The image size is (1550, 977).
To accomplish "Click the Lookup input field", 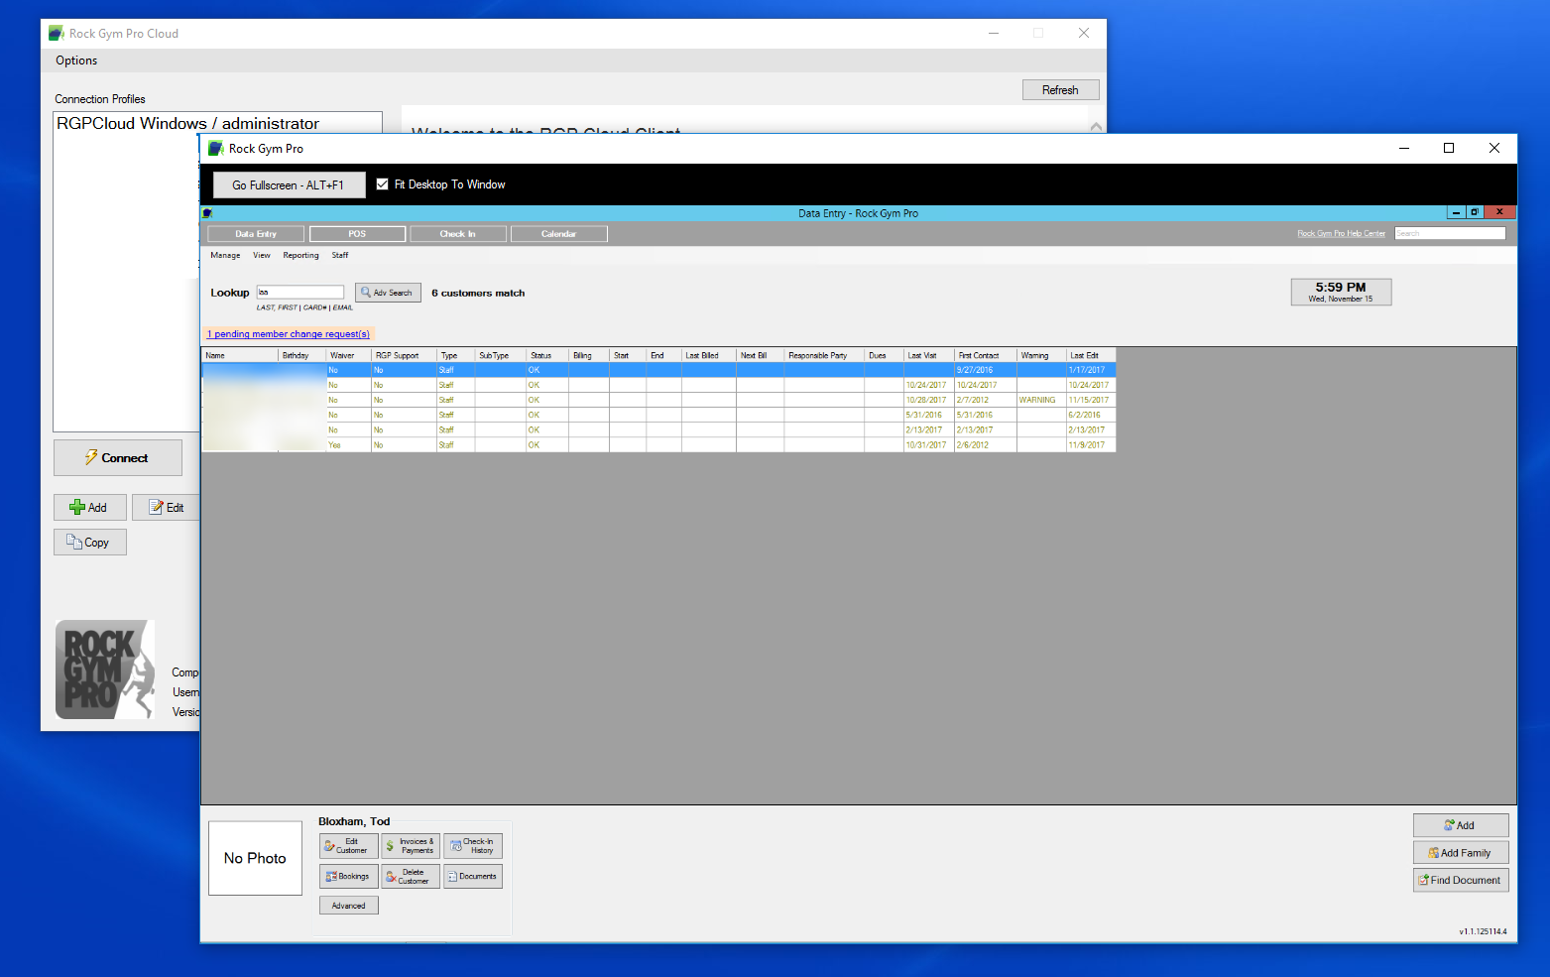I will pyautogui.click(x=300, y=293).
